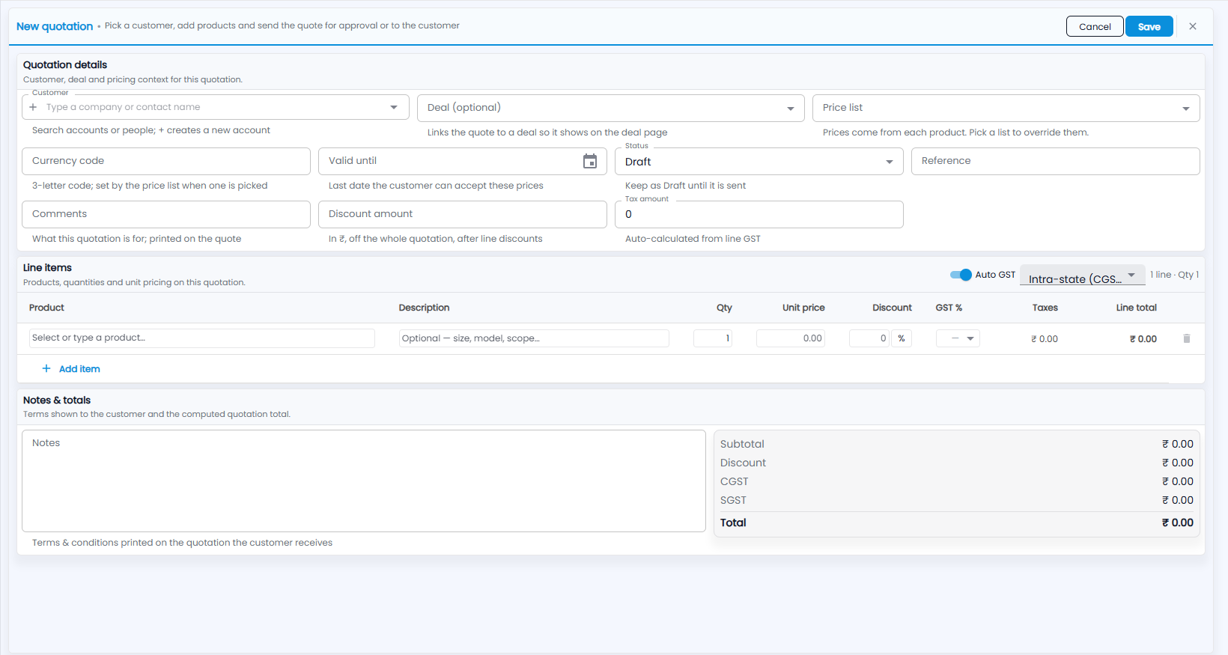This screenshot has width=1228, height=655.
Task: Open the Valid until calendar picker
Action: [590, 161]
